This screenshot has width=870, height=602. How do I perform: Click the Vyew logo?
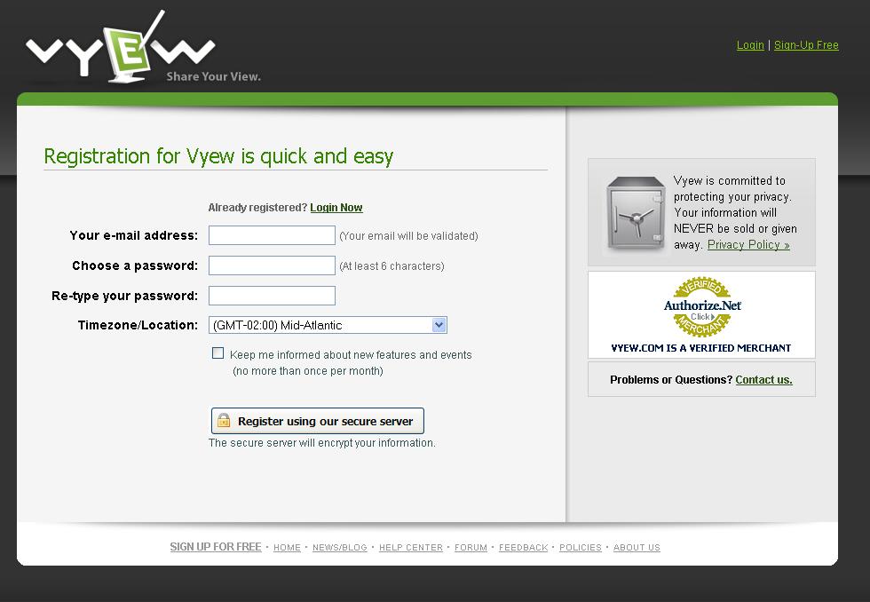coord(121,48)
